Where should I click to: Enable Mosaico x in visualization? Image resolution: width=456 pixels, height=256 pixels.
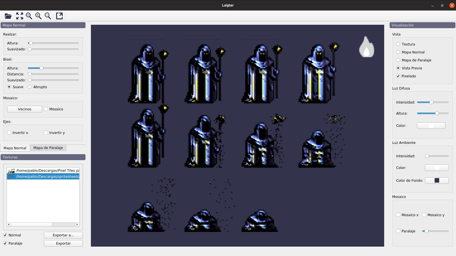(407, 215)
